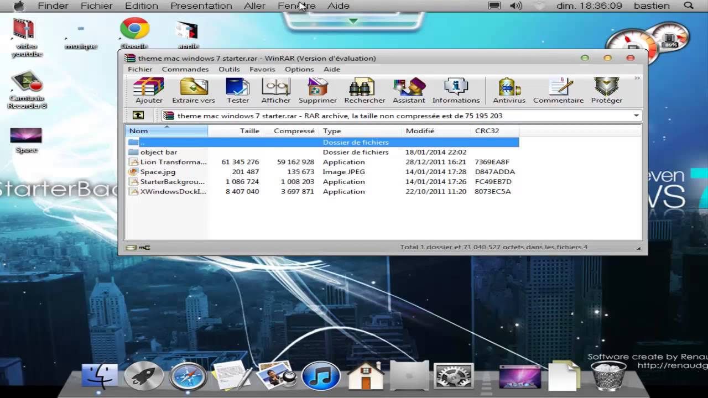Open the Favoris menu
Image resolution: width=708 pixels, height=398 pixels.
point(262,69)
